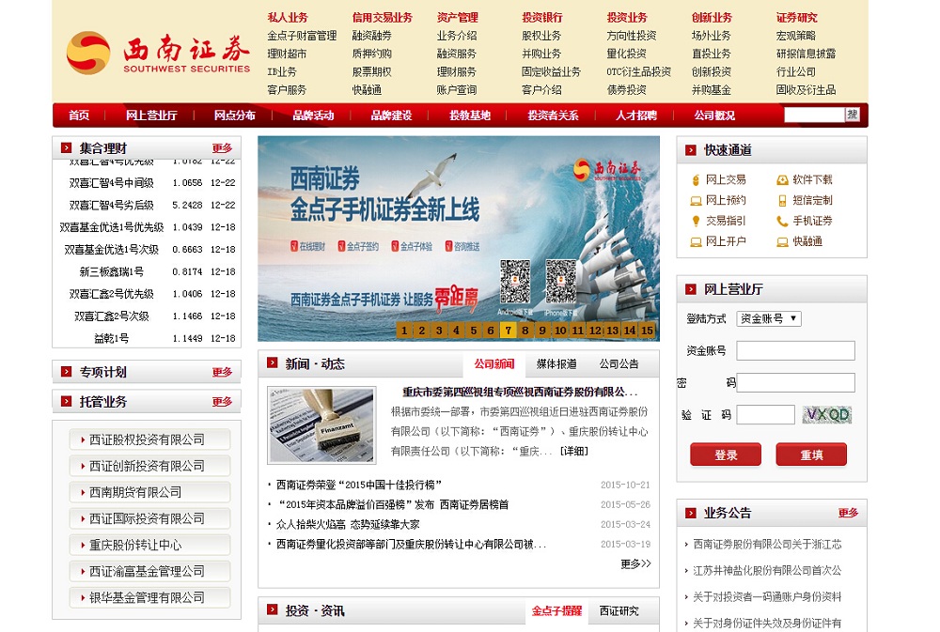This screenshot has height=632, width=940.
Task: Click the 短信定制 phone icon
Action: tap(782, 201)
